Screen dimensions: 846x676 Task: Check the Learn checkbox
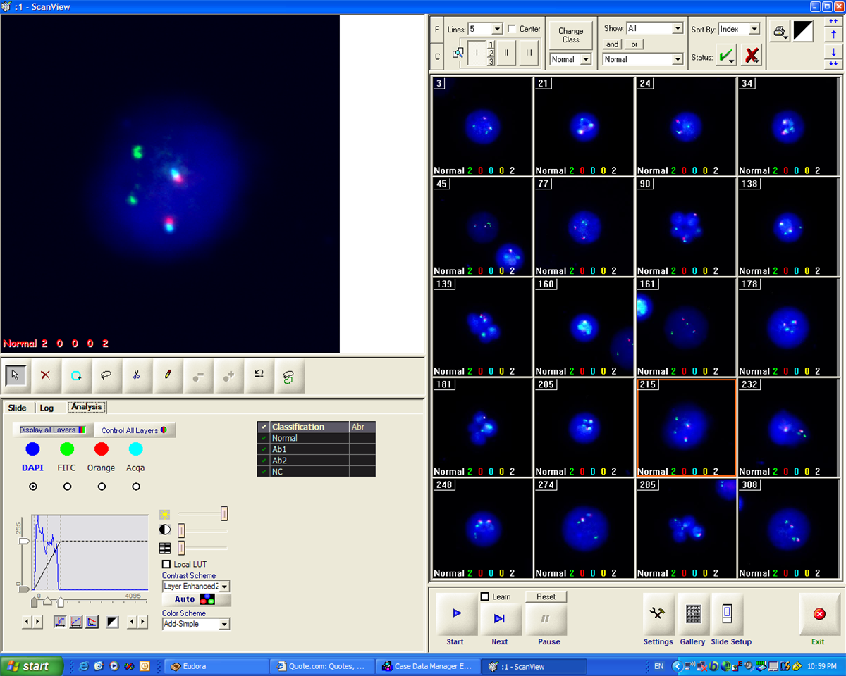[x=484, y=596]
